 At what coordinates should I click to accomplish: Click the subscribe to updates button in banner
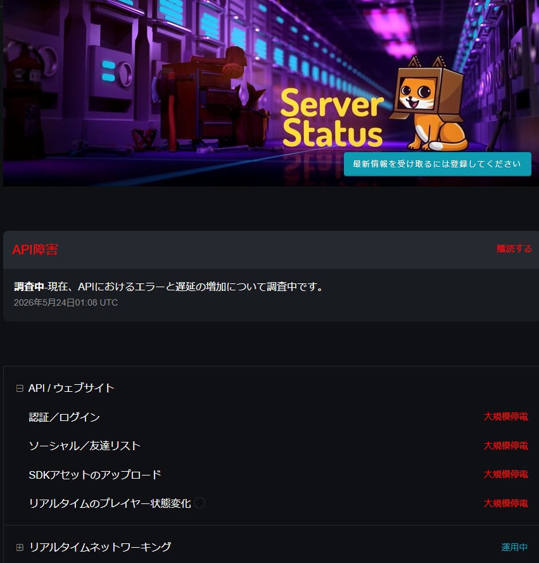(x=437, y=164)
